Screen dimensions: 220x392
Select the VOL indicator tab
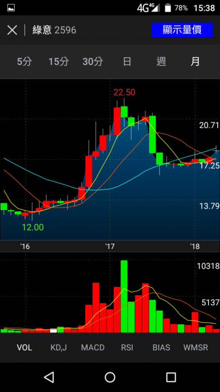click(25, 347)
